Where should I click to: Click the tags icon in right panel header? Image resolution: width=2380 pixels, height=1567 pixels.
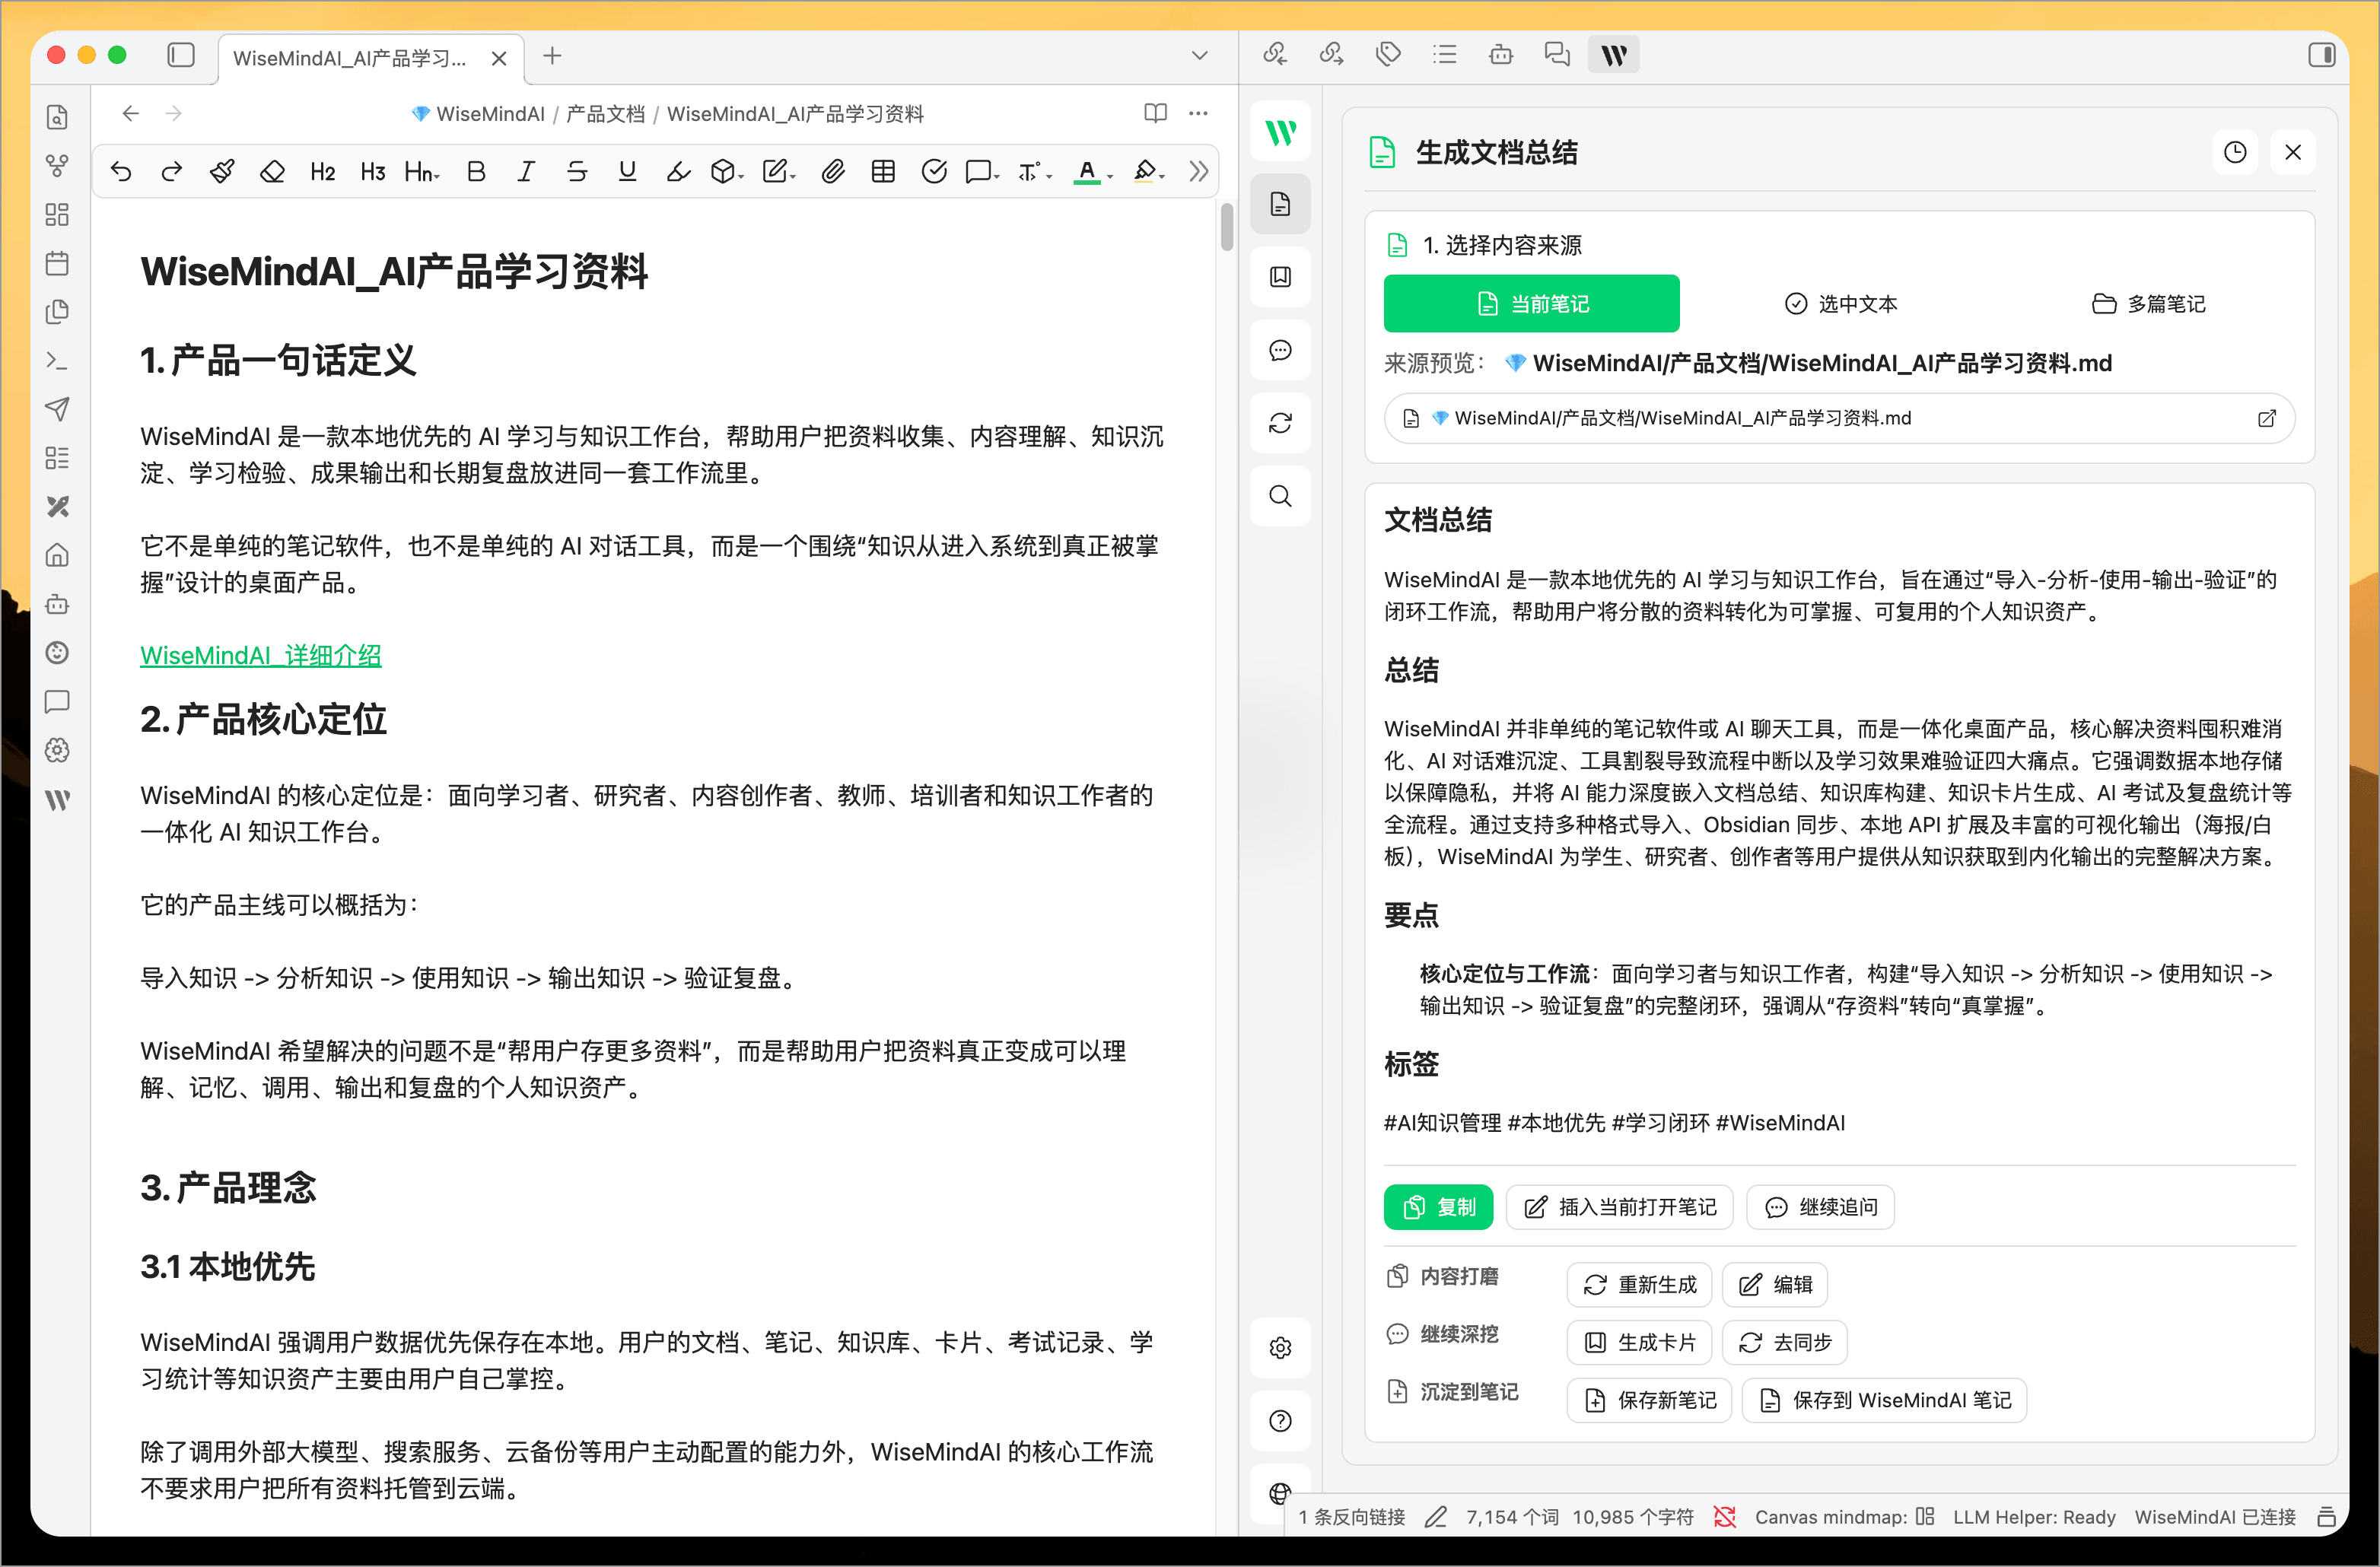point(1388,54)
